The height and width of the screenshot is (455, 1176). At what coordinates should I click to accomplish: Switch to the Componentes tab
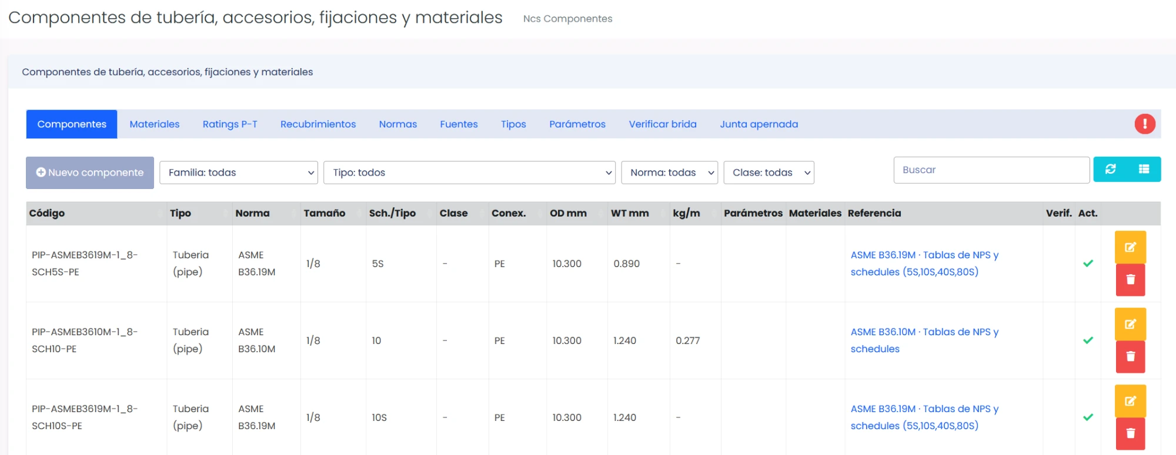point(72,124)
